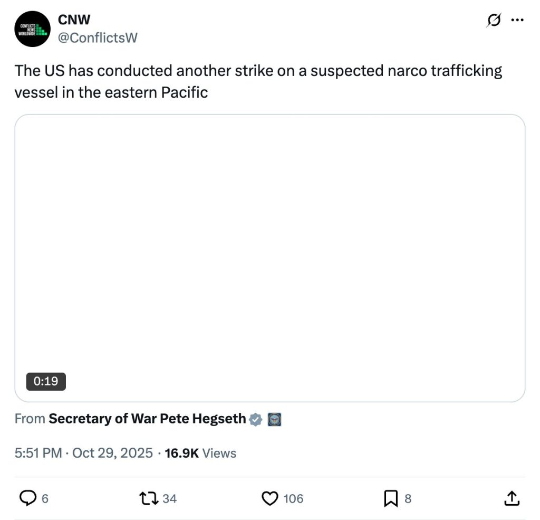Repost this tweet via the retweet icon

(x=147, y=498)
